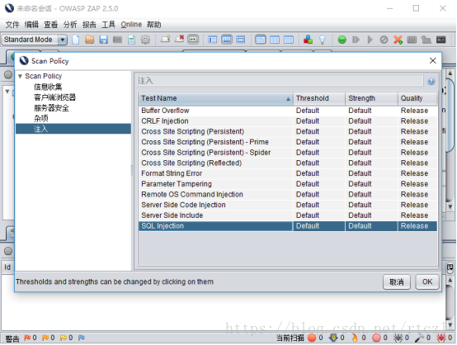
Task: Click the expand Information tabs layout icon
Action: click(x=227, y=40)
